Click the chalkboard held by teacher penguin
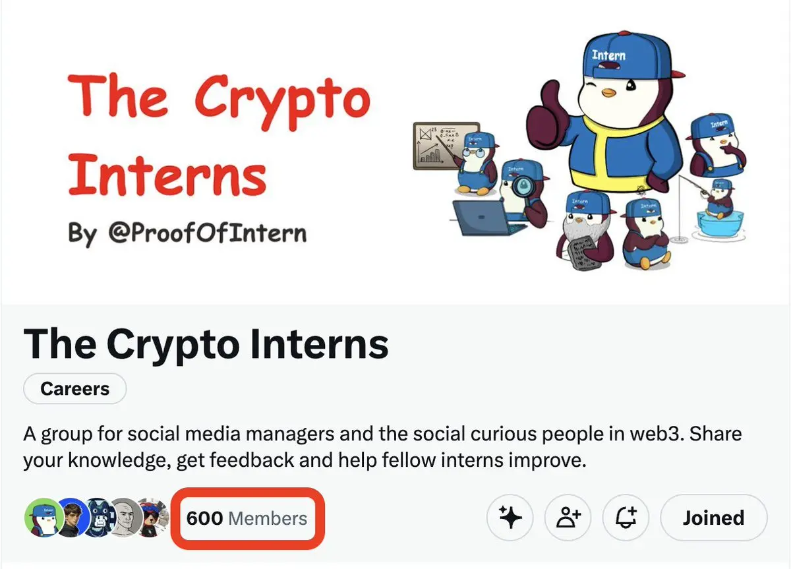 tap(446, 144)
